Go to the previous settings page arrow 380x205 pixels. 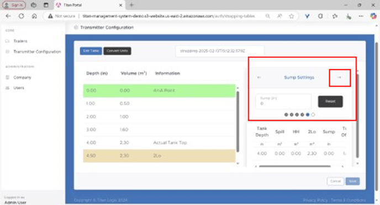point(259,77)
